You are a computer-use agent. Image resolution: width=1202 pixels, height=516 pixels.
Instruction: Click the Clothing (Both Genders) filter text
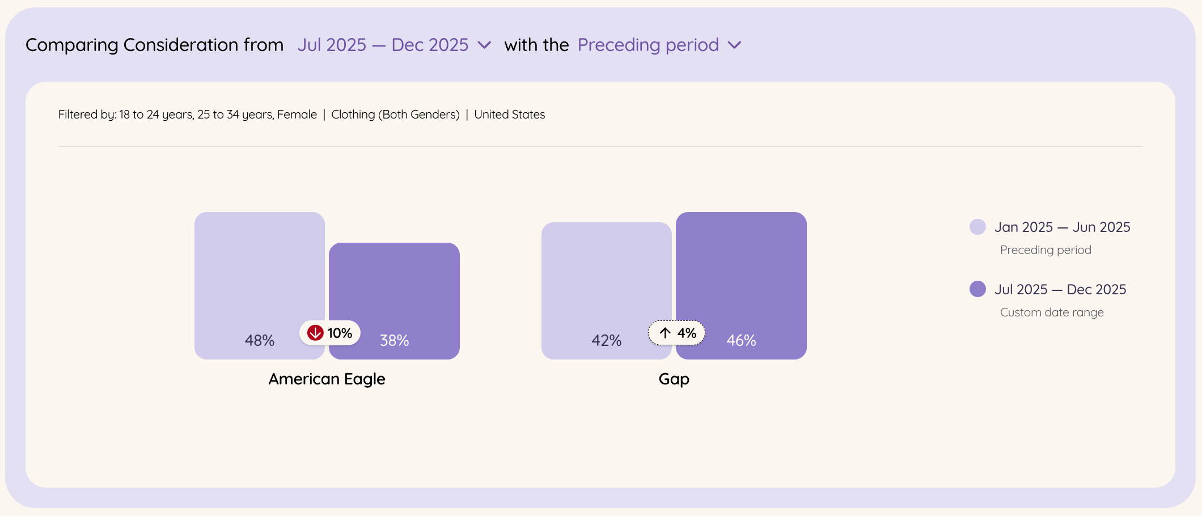coord(395,115)
